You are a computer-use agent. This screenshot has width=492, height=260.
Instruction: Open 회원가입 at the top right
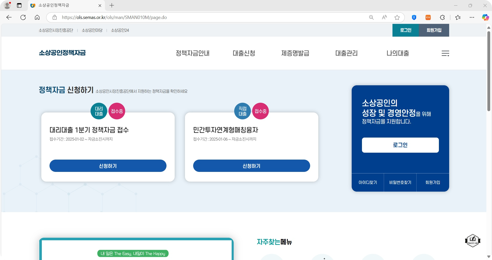pyautogui.click(x=434, y=30)
